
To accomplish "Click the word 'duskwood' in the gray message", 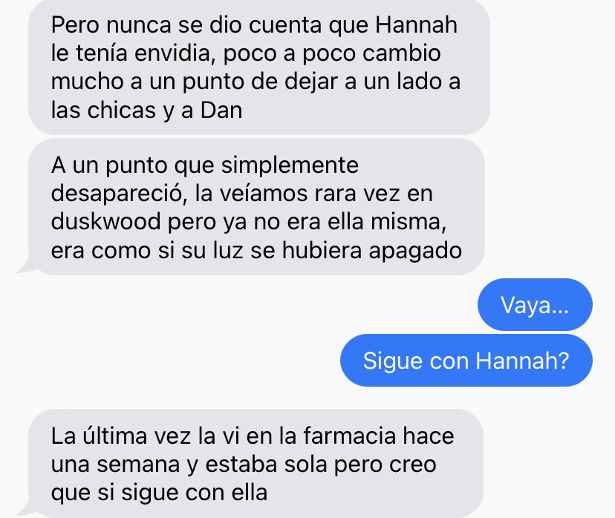I will coord(106,222).
